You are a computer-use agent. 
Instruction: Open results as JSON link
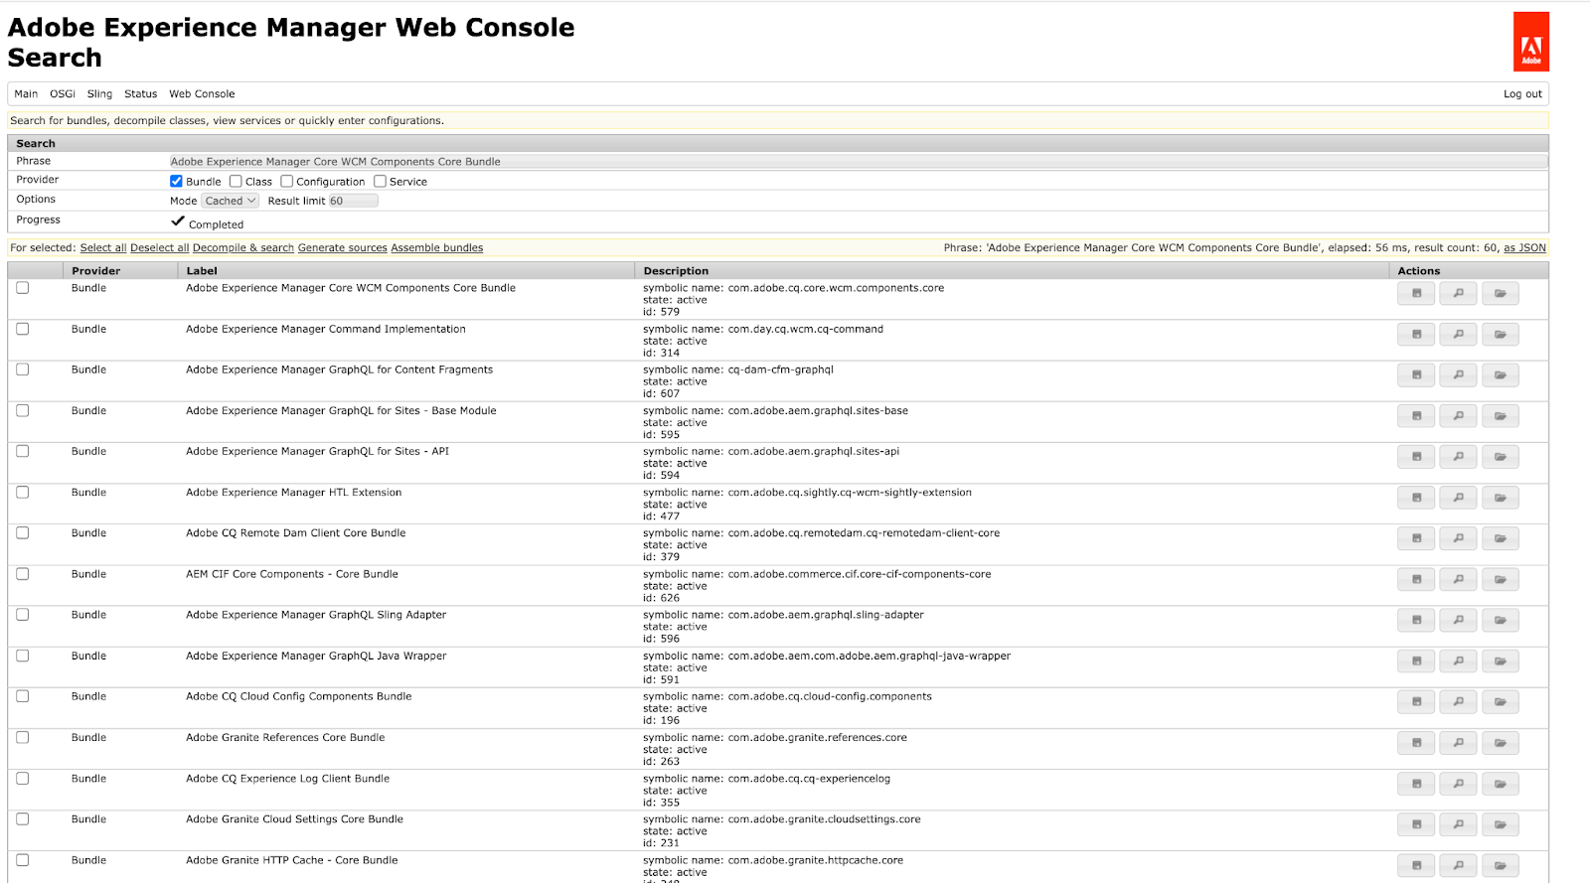tap(1524, 248)
